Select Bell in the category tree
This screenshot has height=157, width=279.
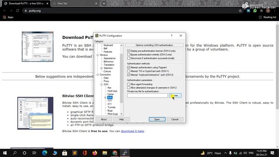(105, 48)
